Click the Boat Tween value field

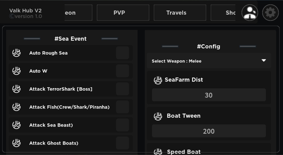click(x=209, y=131)
